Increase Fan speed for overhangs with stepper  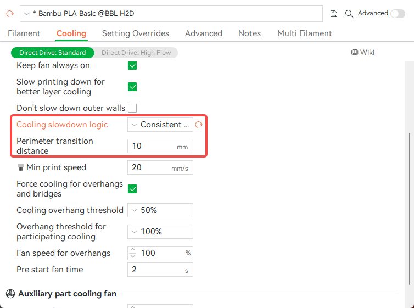click(132, 250)
